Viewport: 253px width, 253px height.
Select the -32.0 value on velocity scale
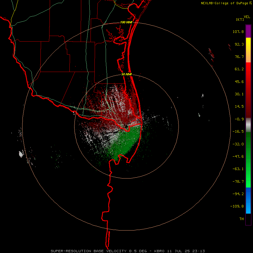coord(238,144)
